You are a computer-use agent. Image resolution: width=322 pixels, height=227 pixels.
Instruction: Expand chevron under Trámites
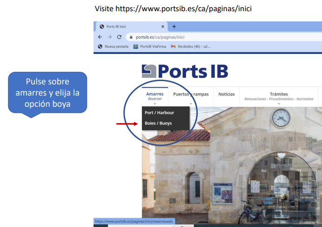[x=279, y=104]
